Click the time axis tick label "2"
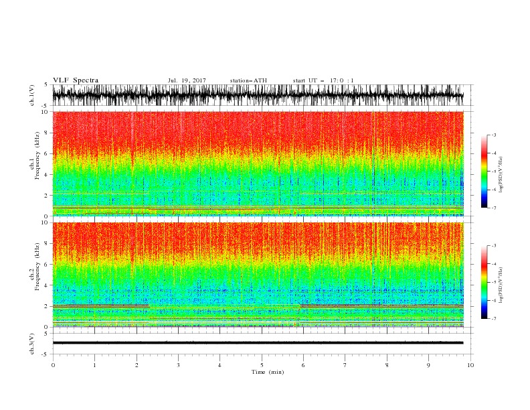 point(137,365)
